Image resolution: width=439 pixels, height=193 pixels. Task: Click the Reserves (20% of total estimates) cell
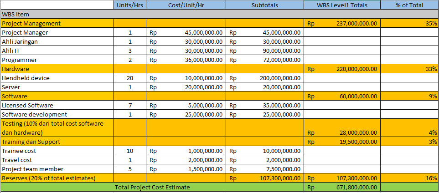(x=57, y=178)
